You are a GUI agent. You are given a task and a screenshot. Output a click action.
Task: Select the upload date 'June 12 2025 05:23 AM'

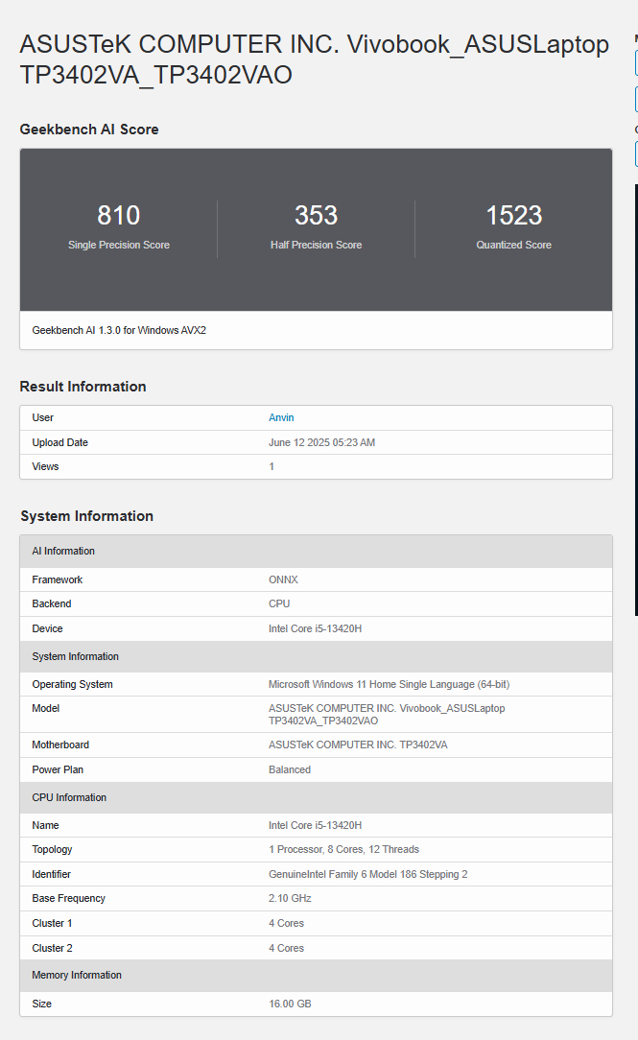click(321, 442)
